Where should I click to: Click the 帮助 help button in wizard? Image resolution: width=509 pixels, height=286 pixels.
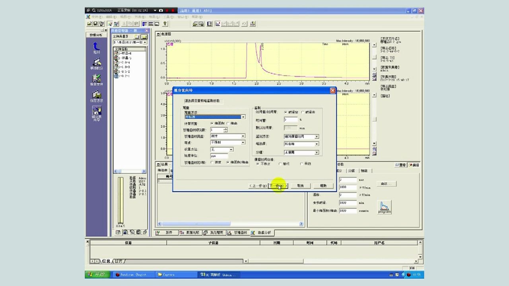point(323,186)
